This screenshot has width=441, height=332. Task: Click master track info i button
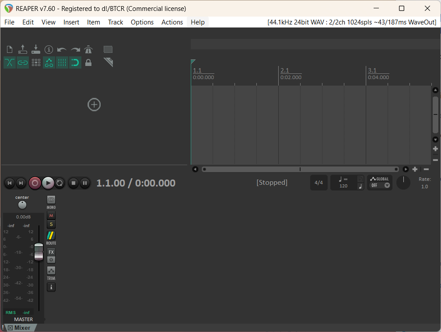pyautogui.click(x=51, y=287)
